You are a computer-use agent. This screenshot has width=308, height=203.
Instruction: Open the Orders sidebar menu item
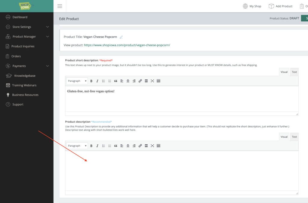(x=16, y=56)
